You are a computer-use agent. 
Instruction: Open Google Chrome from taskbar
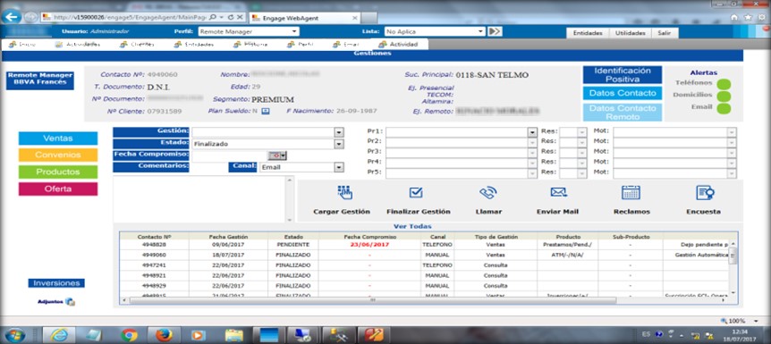(x=129, y=335)
